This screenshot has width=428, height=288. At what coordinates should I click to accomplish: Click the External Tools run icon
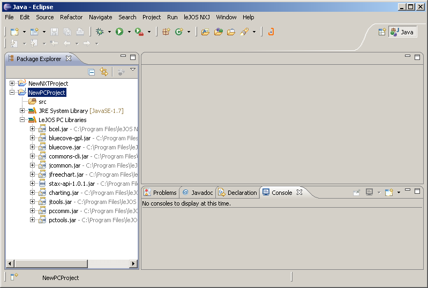(x=139, y=32)
